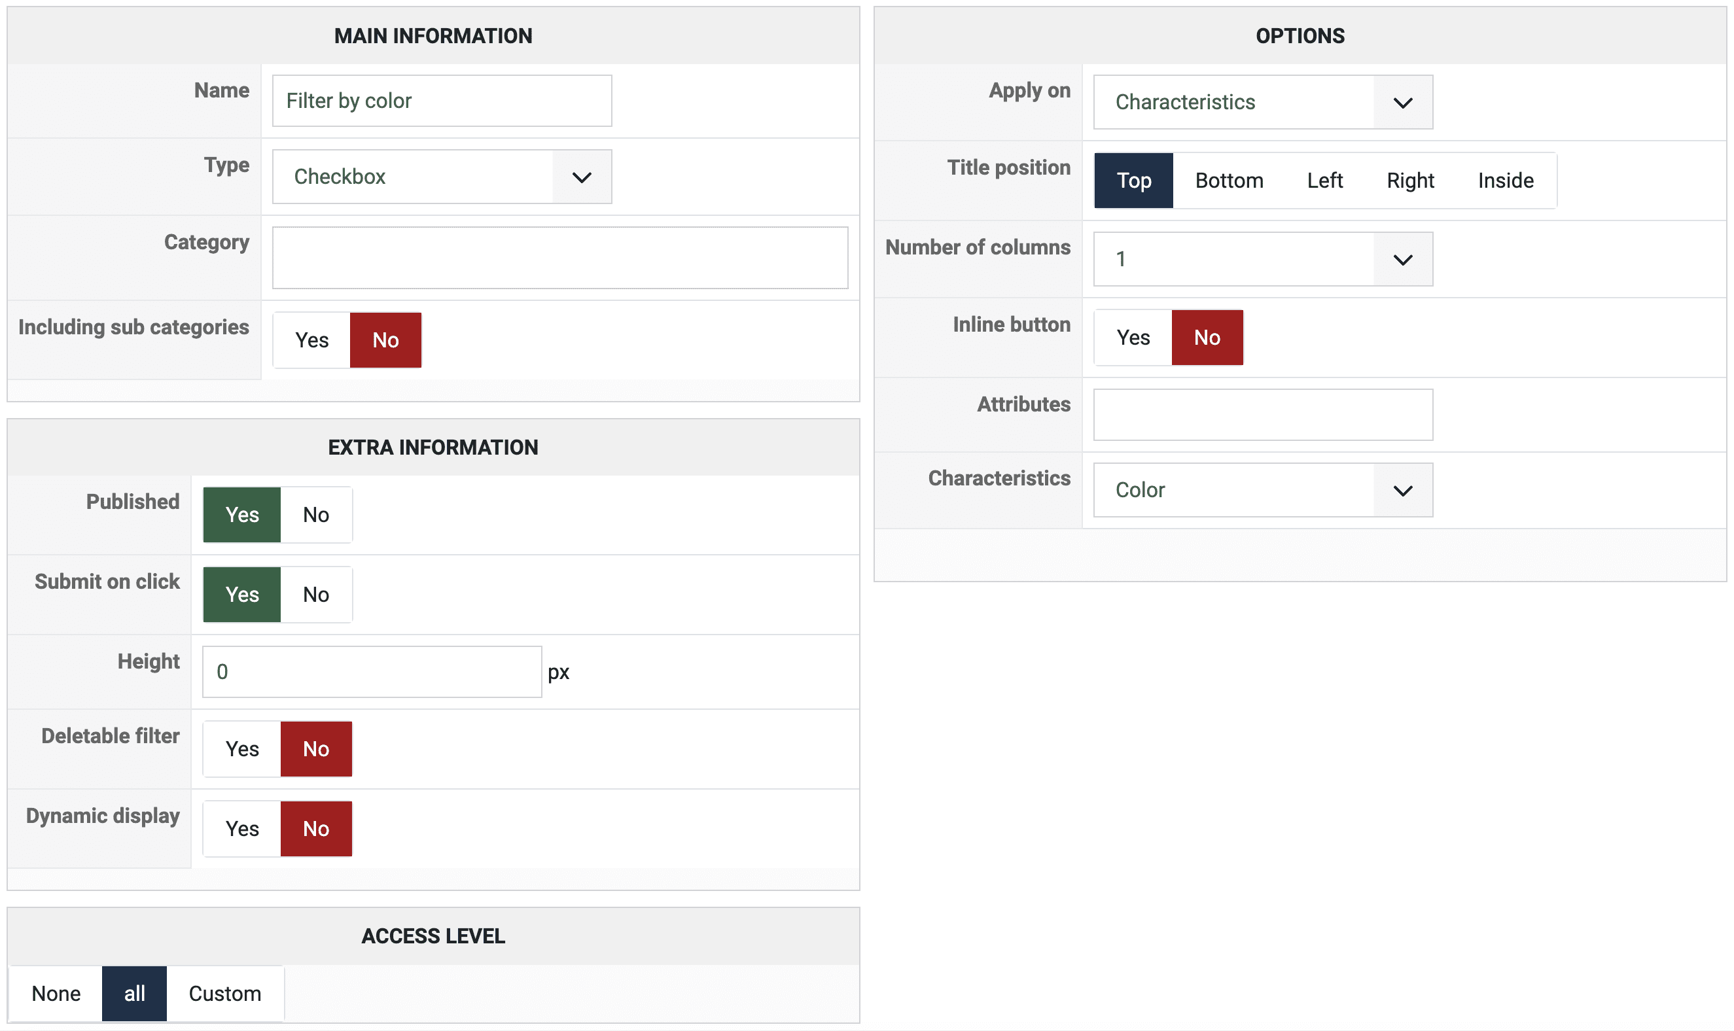Set Submit on click to No
This screenshot has width=1734, height=1031.
coord(316,595)
